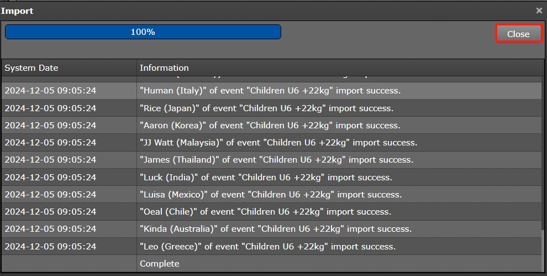Select the Kinda (Australia) import row

pyautogui.click(x=276, y=229)
